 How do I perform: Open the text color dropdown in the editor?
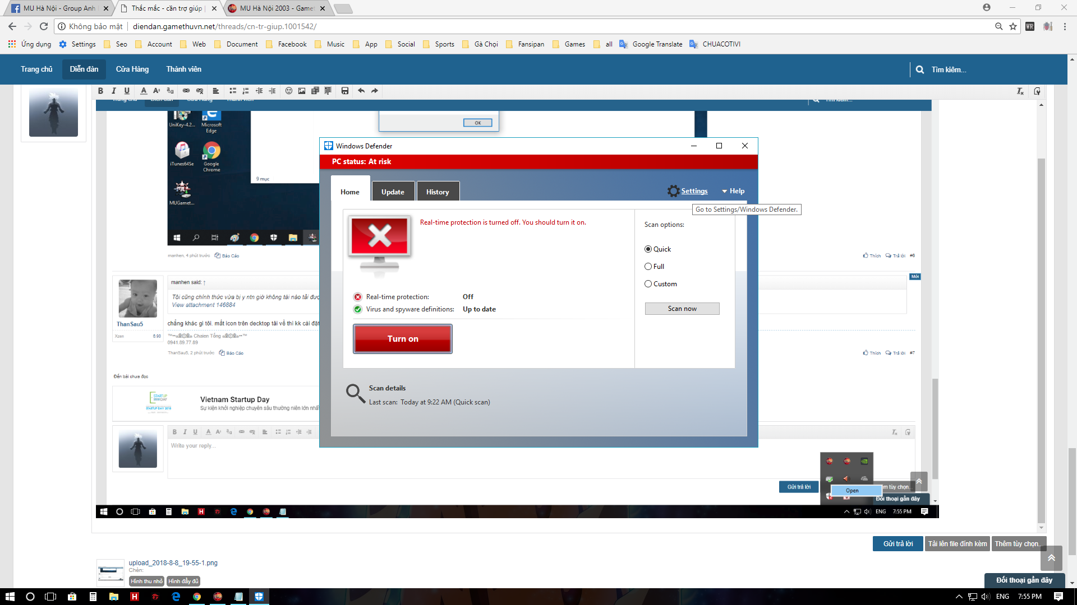click(144, 91)
